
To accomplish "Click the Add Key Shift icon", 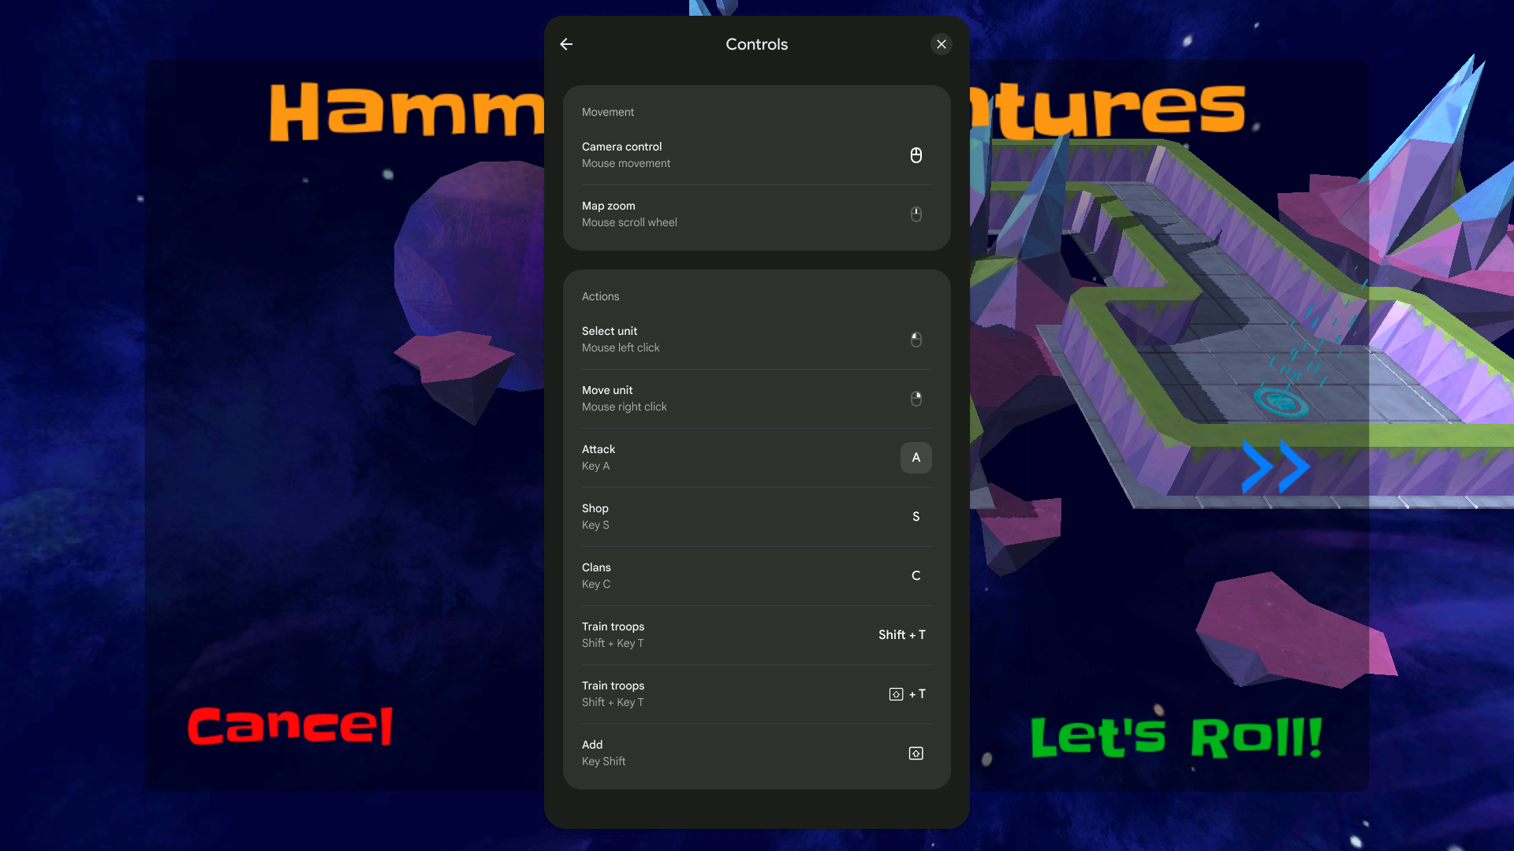I will click(915, 753).
